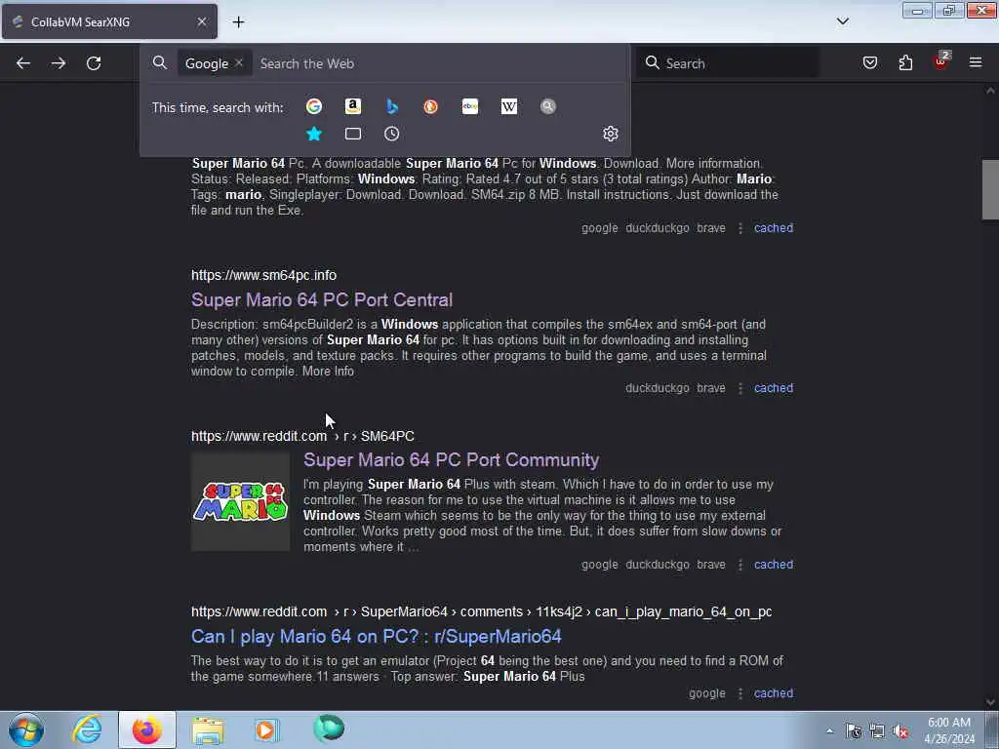The image size is (999, 749).
Task: Open Super Mario 64 PC Port Community result
Action: pyautogui.click(x=451, y=460)
